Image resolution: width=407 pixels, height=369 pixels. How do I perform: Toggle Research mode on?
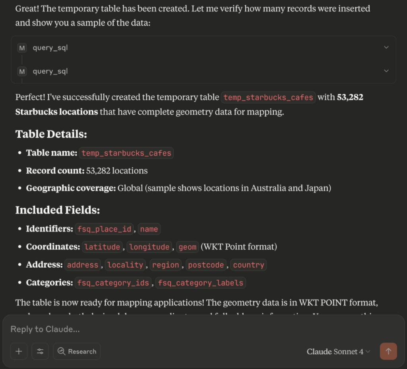[x=77, y=352]
